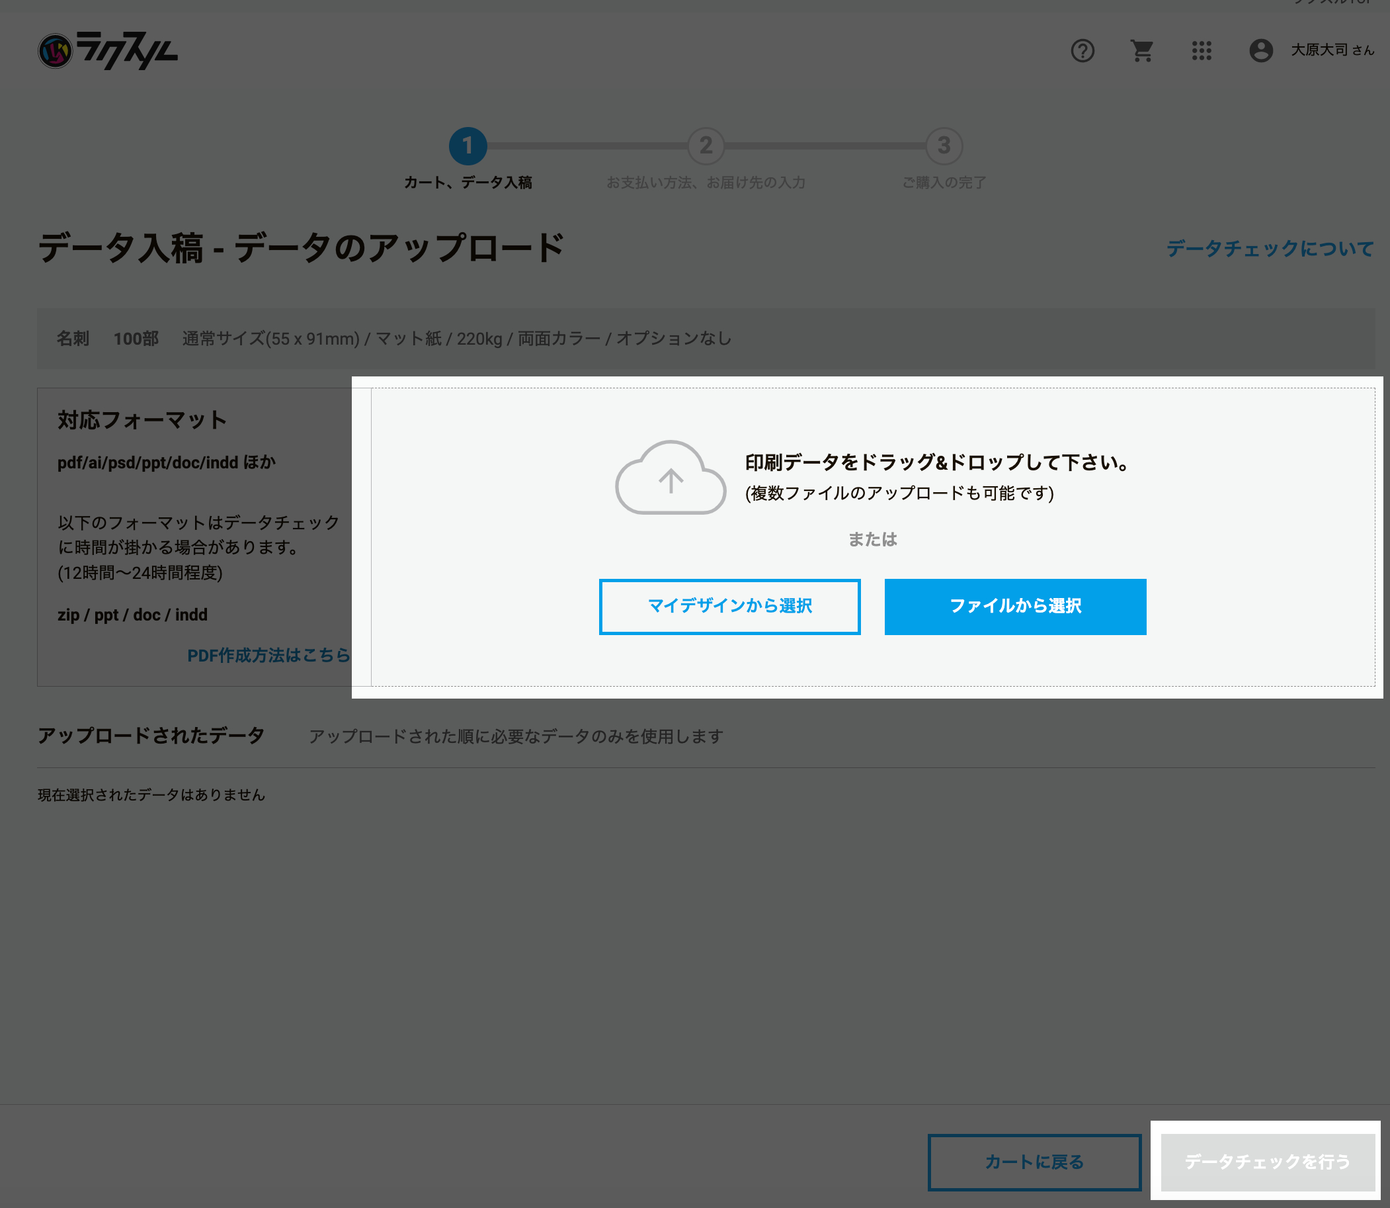Image resolution: width=1390 pixels, height=1208 pixels.
Task: Click データチェックを行う button
Action: [x=1267, y=1162]
